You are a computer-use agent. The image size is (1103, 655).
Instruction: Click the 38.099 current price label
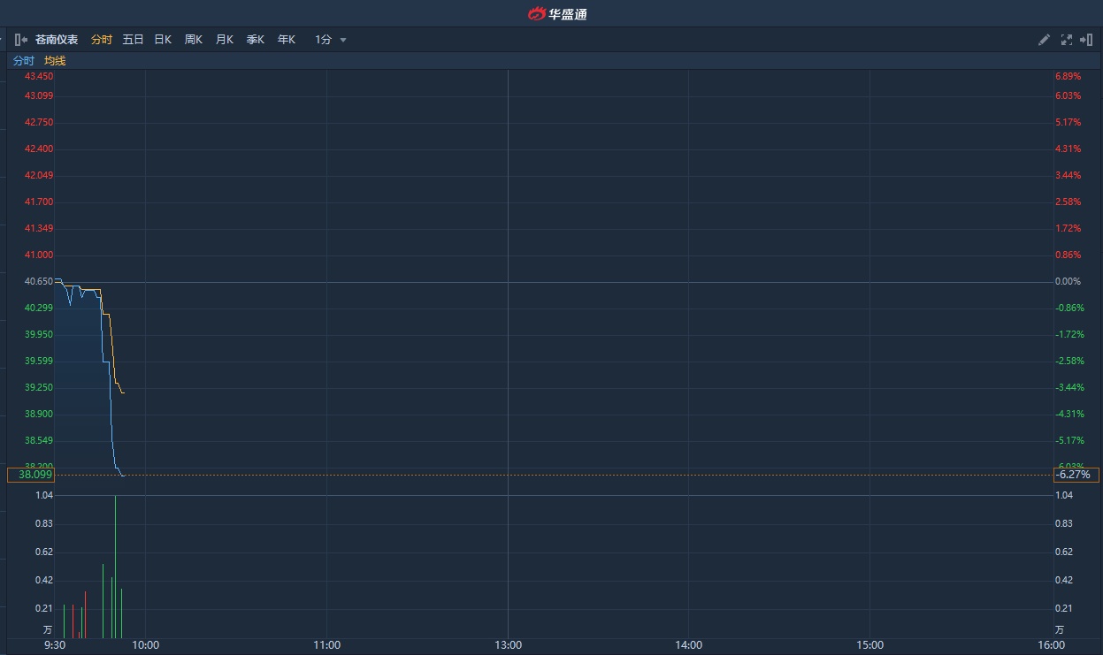(x=32, y=475)
